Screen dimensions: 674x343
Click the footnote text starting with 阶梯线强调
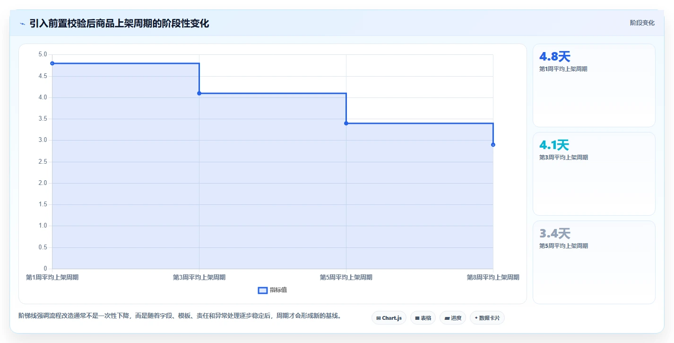[180, 316]
